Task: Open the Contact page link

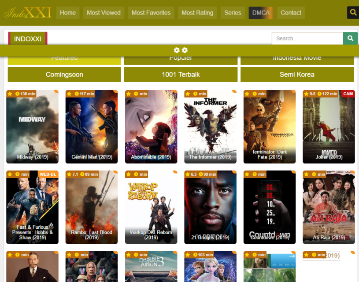Action: coord(291,13)
